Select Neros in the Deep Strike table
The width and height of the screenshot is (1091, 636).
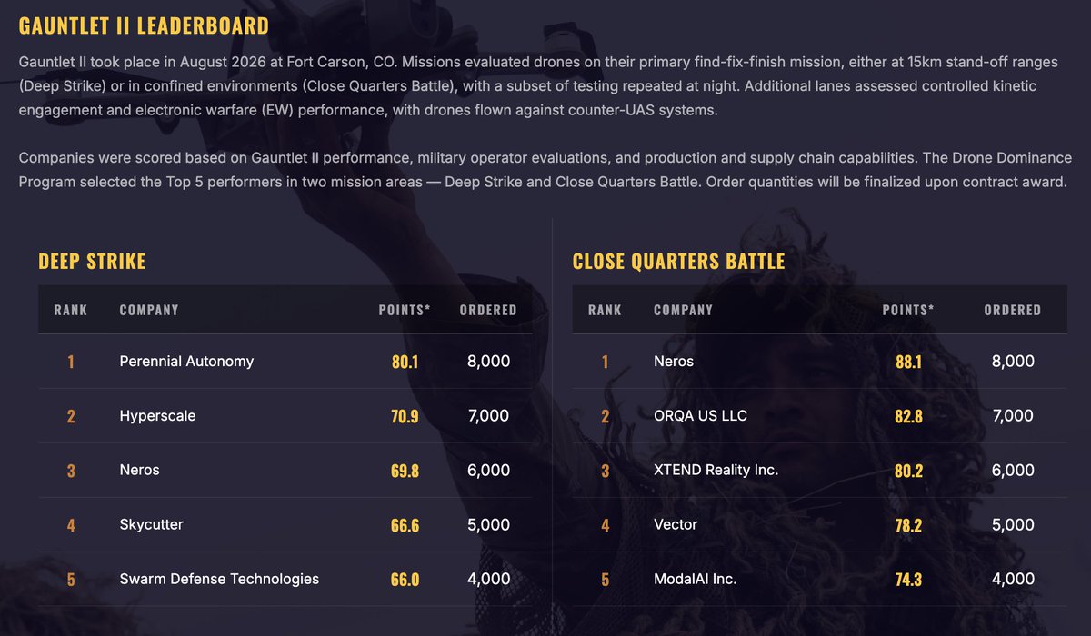(x=139, y=471)
